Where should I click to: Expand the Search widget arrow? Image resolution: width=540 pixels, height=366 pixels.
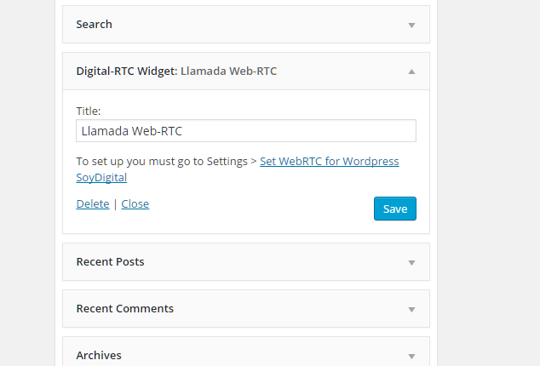[411, 25]
